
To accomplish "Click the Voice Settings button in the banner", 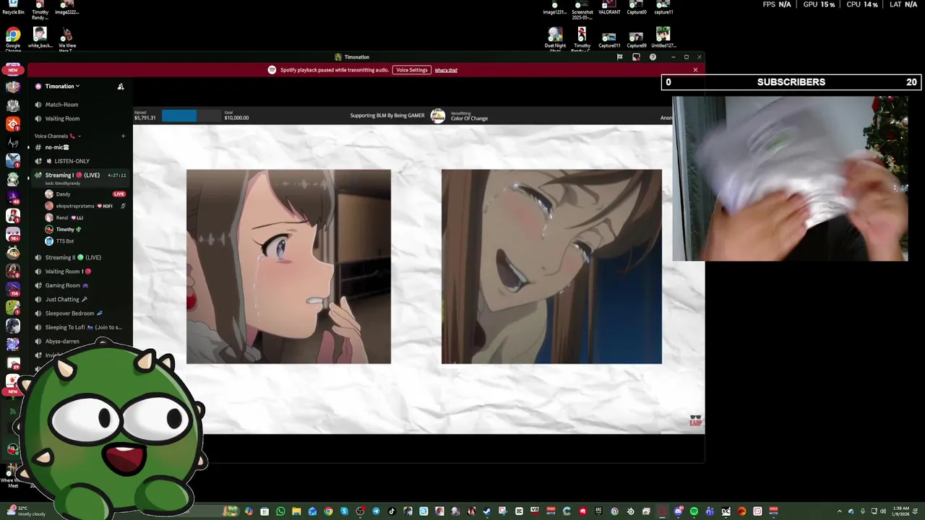I will [412, 70].
